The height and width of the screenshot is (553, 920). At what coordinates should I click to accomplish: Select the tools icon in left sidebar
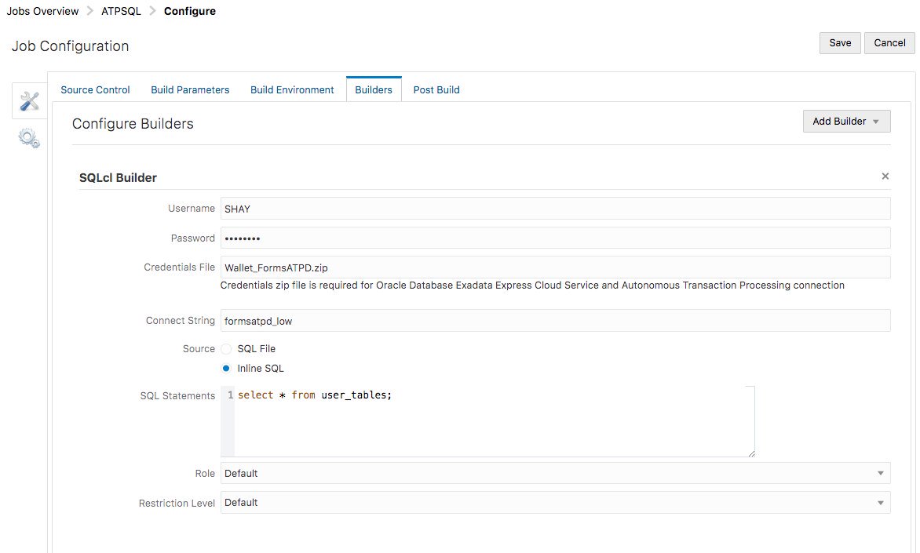pos(28,100)
